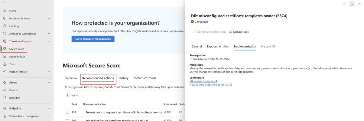364x121 pixels.
Task: Select the Identities person icon
Action: click(5, 98)
